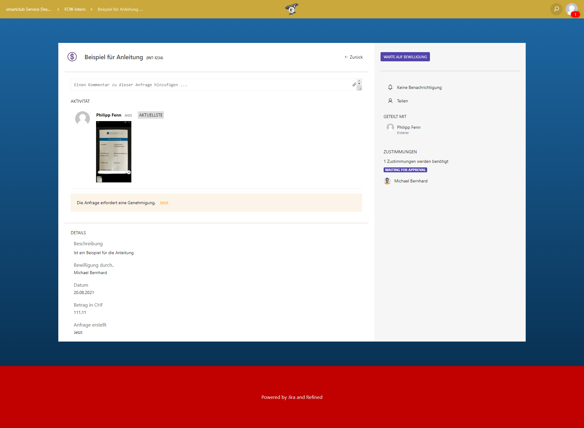Focus the comment input field
The height and width of the screenshot is (428, 584).
(x=212, y=85)
